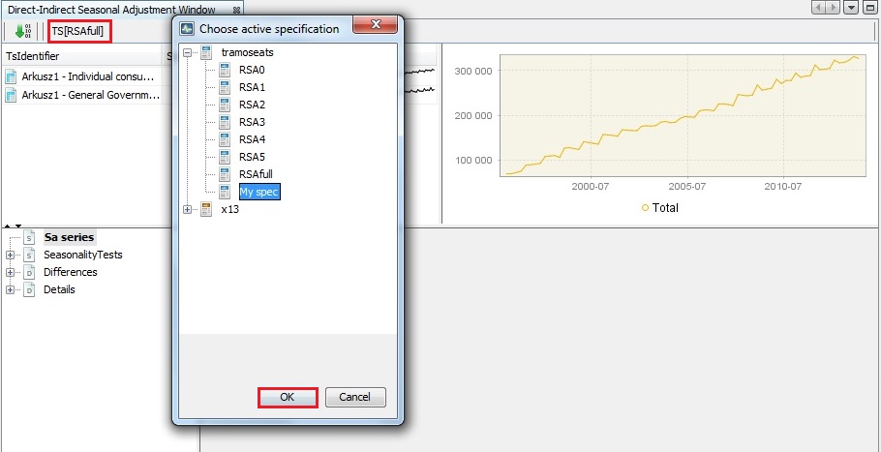Click the RSAfull specification icon
The width and height of the screenshot is (881, 452).
226,174
